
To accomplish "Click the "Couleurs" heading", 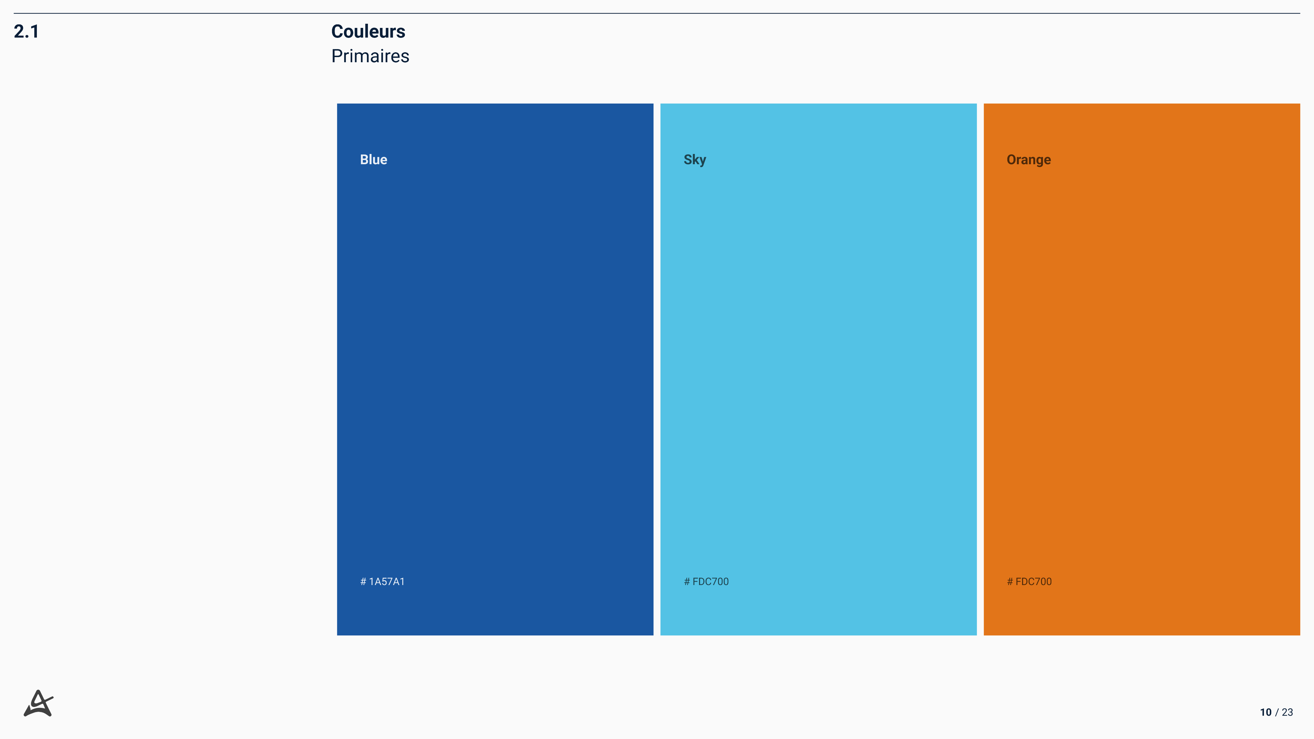I will (x=368, y=32).
